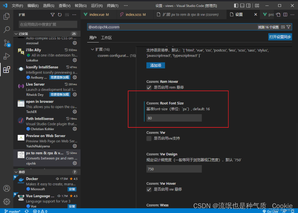Clear settings search input icon

pos(283,27)
